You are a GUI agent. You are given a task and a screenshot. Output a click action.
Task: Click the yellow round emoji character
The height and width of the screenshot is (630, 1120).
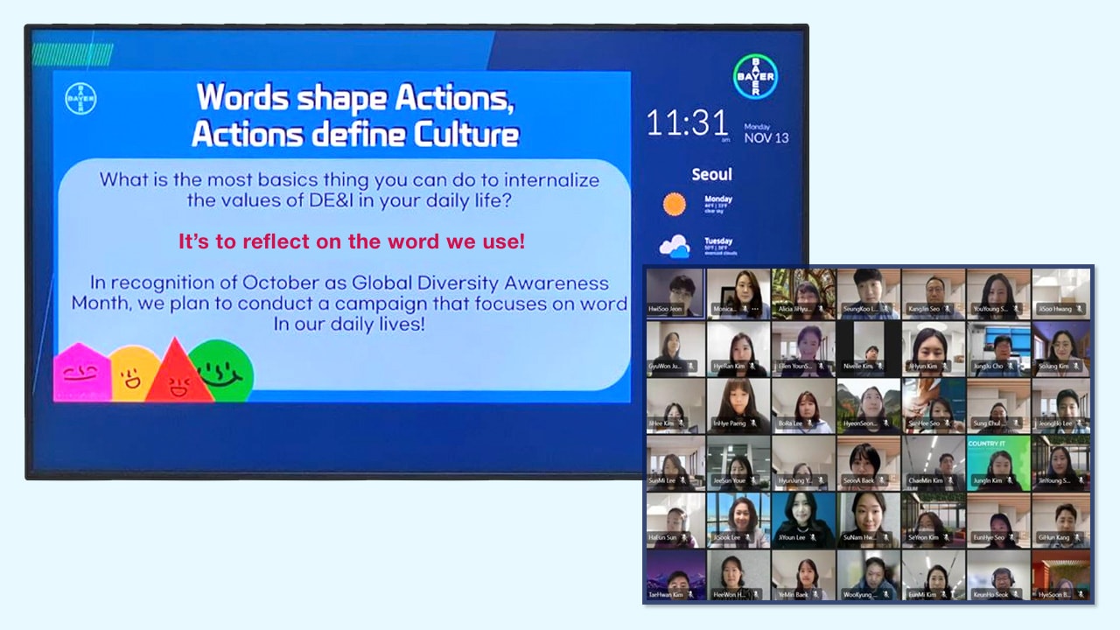click(133, 374)
